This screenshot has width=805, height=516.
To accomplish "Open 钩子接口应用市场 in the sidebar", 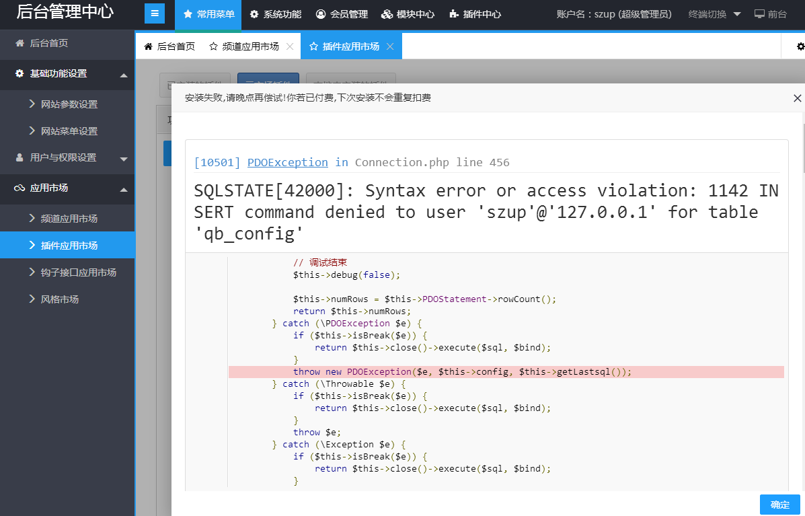I will (78, 272).
